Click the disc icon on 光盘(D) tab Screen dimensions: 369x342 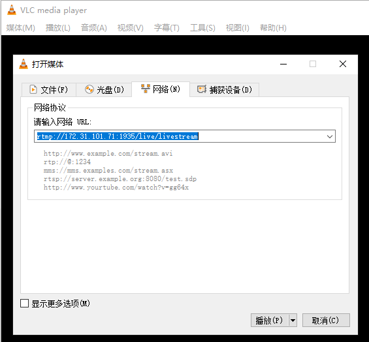click(x=89, y=89)
